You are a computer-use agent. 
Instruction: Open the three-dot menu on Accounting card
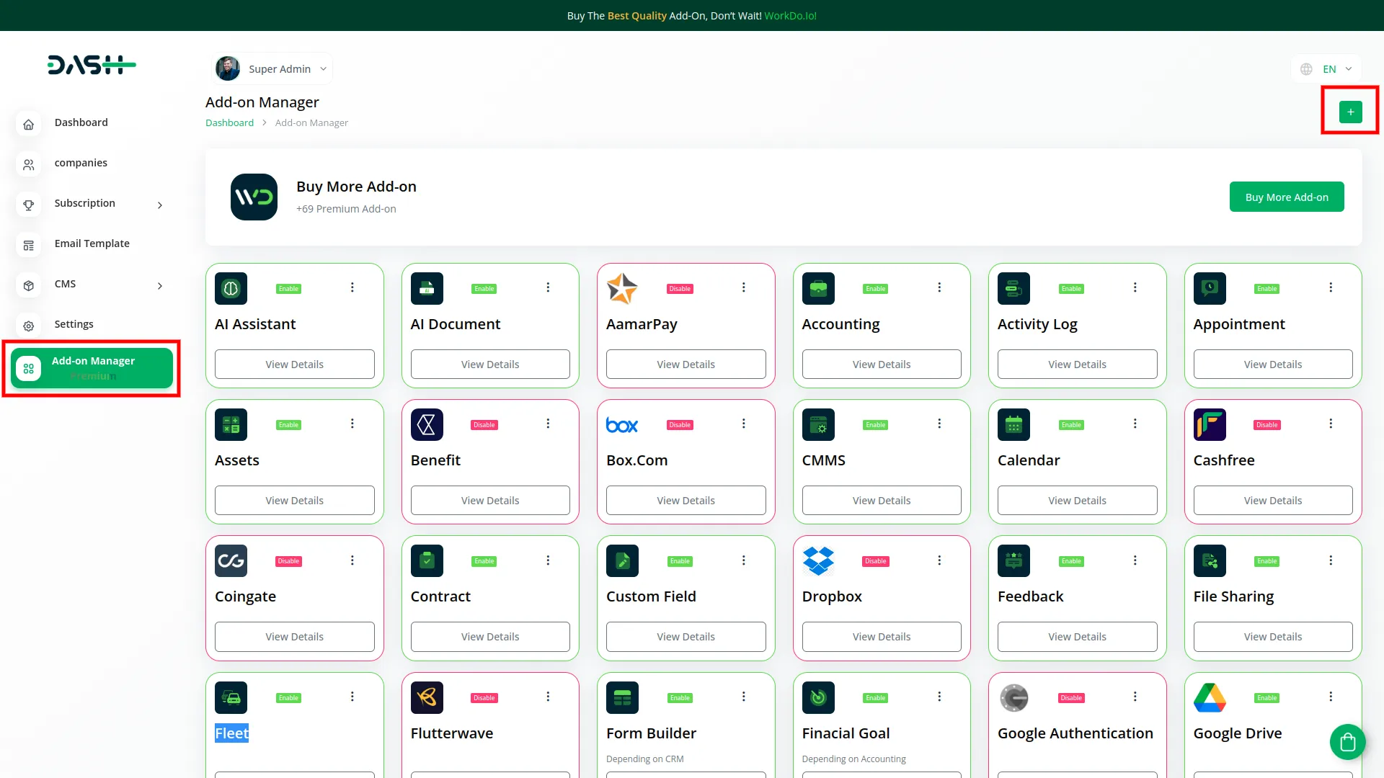[x=939, y=287]
